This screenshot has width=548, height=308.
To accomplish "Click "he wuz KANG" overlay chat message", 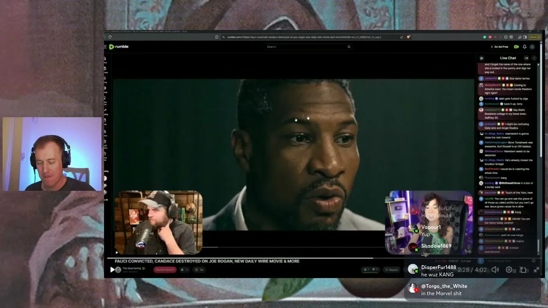I will (437, 275).
